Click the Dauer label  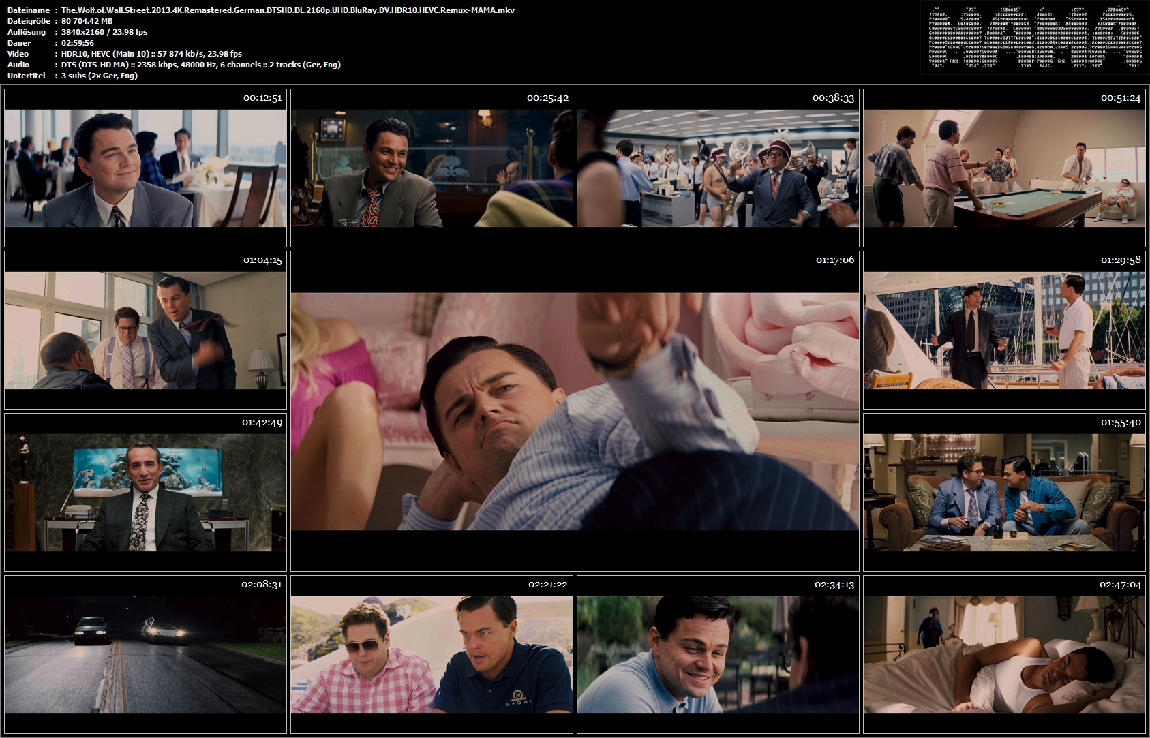[18, 43]
